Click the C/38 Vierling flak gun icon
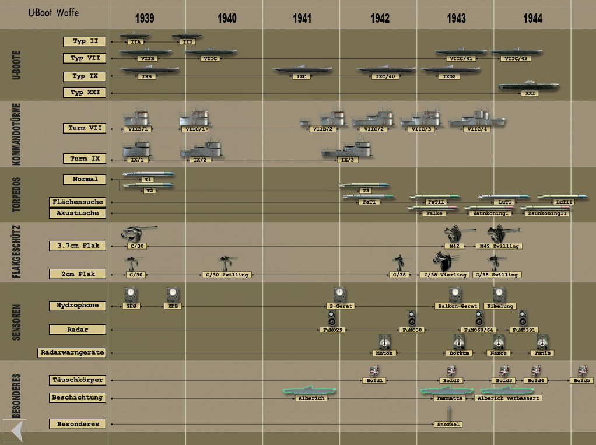596x445 pixels. [445, 261]
